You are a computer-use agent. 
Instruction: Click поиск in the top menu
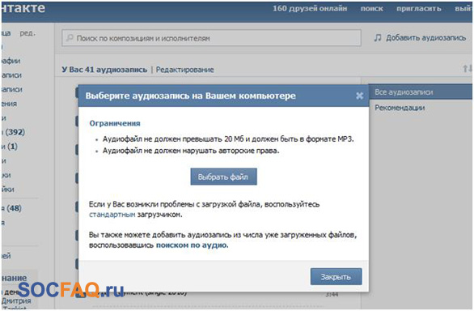point(371,9)
